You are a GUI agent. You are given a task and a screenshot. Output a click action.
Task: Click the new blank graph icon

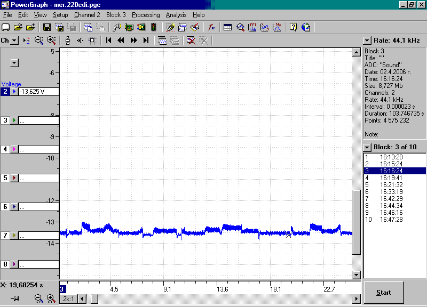click(6, 27)
